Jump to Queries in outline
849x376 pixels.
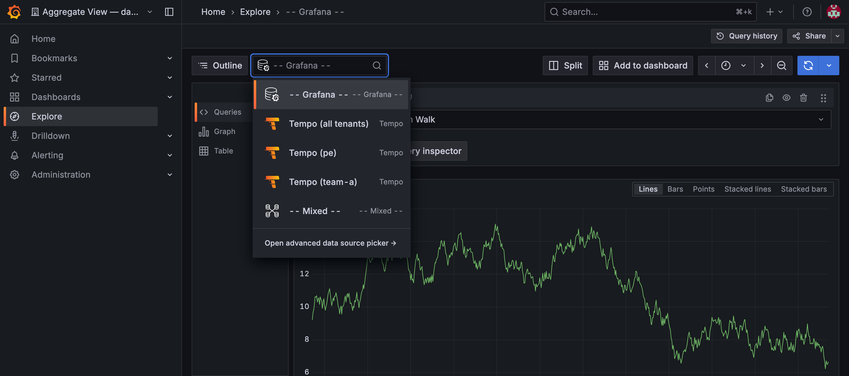pyautogui.click(x=224, y=112)
